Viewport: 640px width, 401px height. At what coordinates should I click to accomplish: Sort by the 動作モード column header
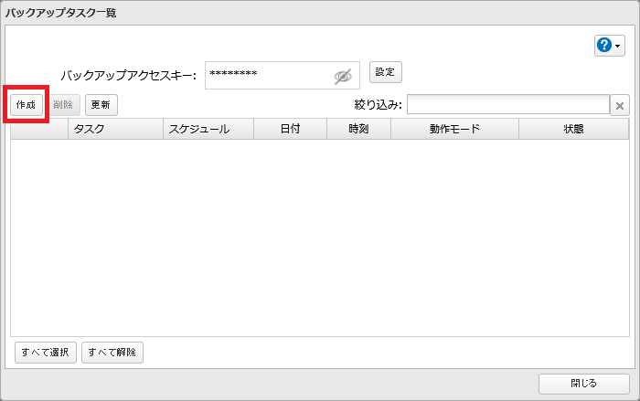pyautogui.click(x=454, y=129)
